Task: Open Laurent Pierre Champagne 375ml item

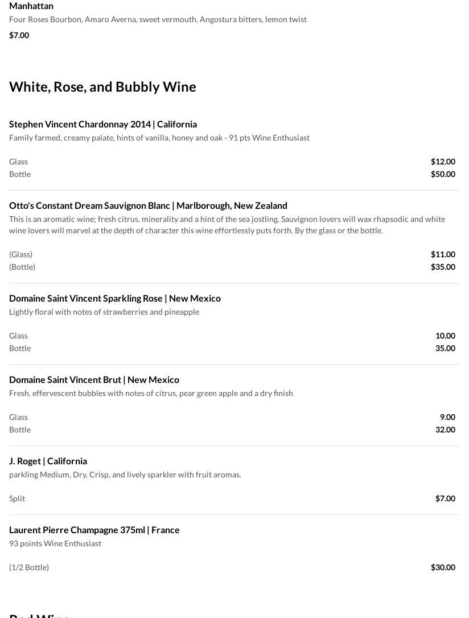Action: pyautogui.click(x=94, y=530)
